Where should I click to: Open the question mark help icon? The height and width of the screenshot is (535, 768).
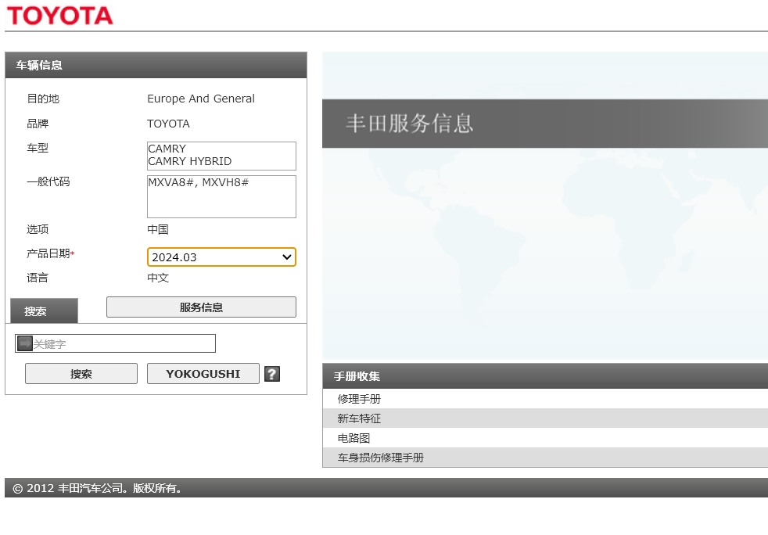[271, 374]
